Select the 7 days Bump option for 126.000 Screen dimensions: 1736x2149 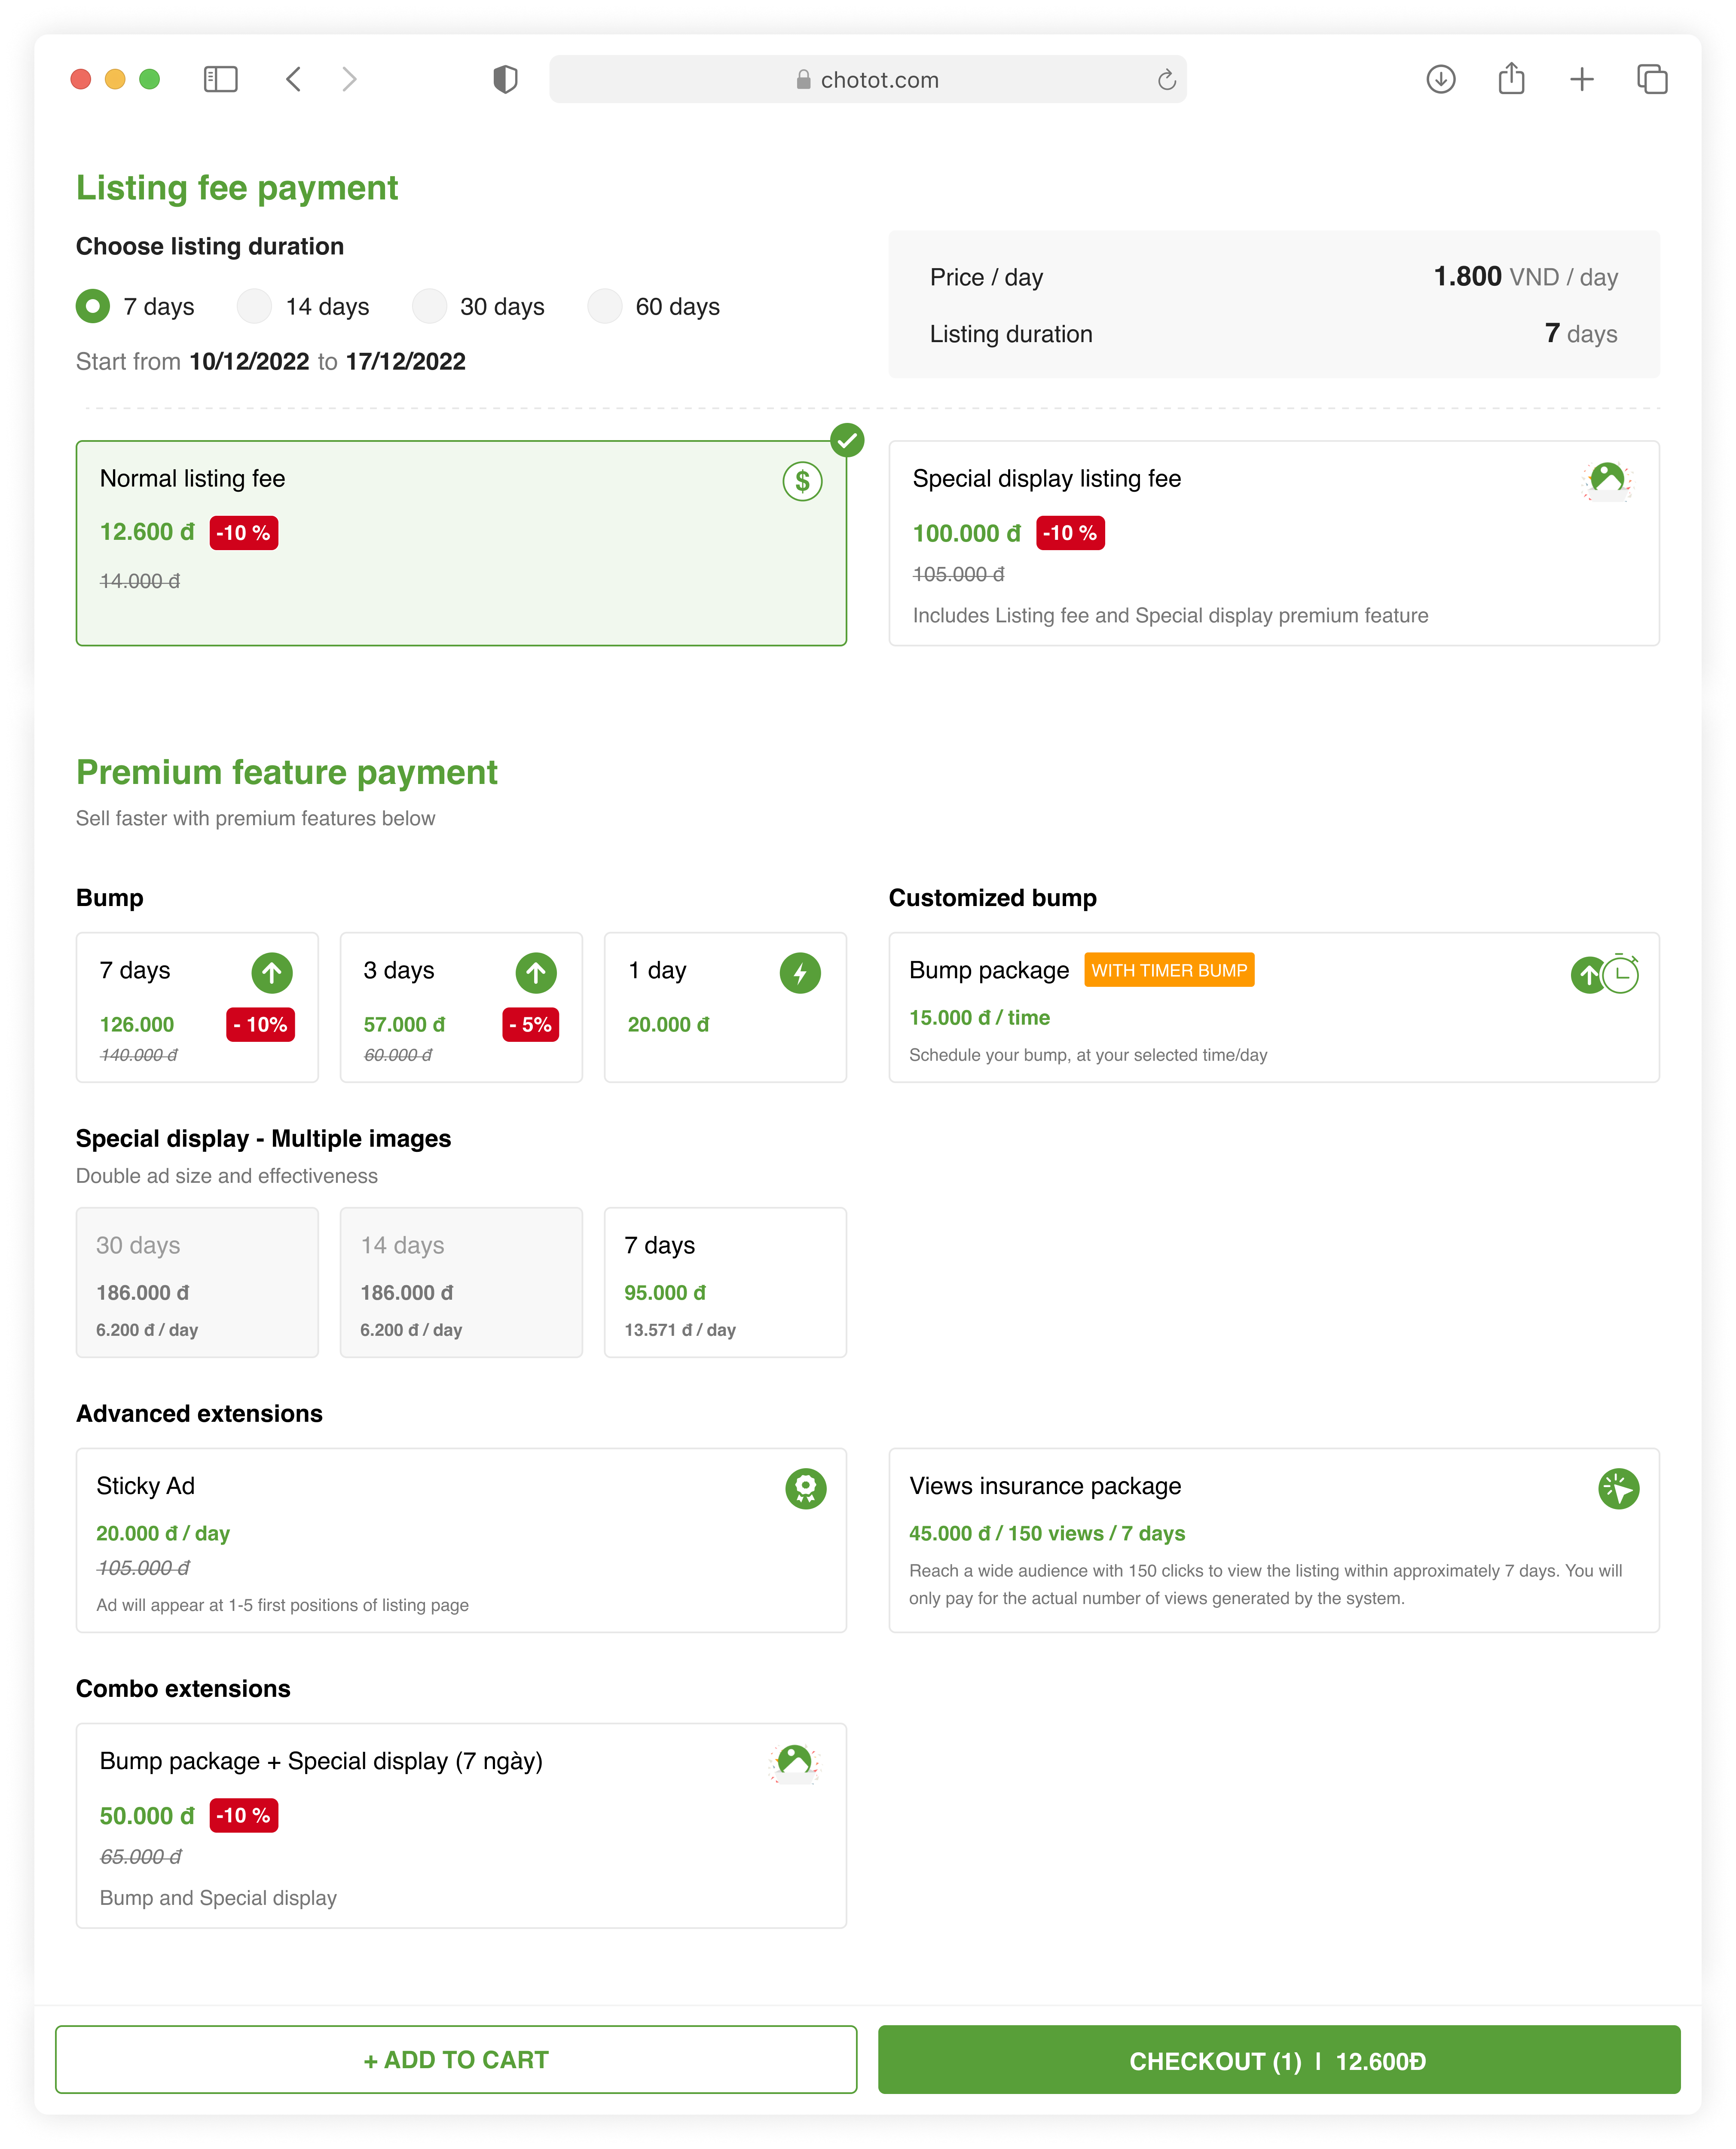197,1007
